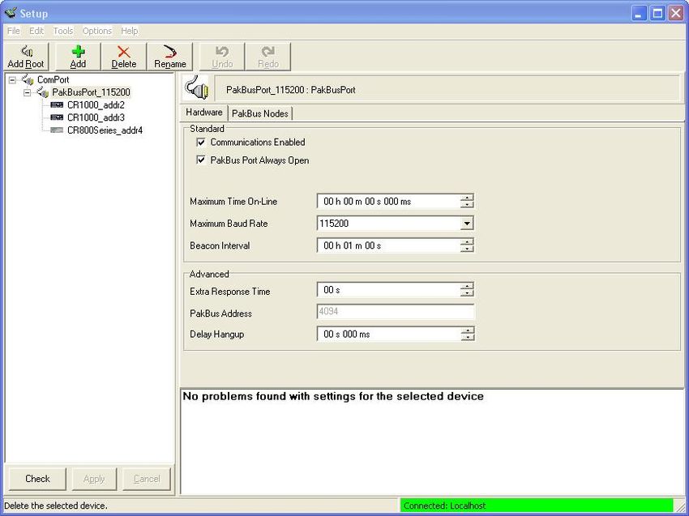Open the File menu
Viewport: 689px width, 516px height.
[x=14, y=31]
